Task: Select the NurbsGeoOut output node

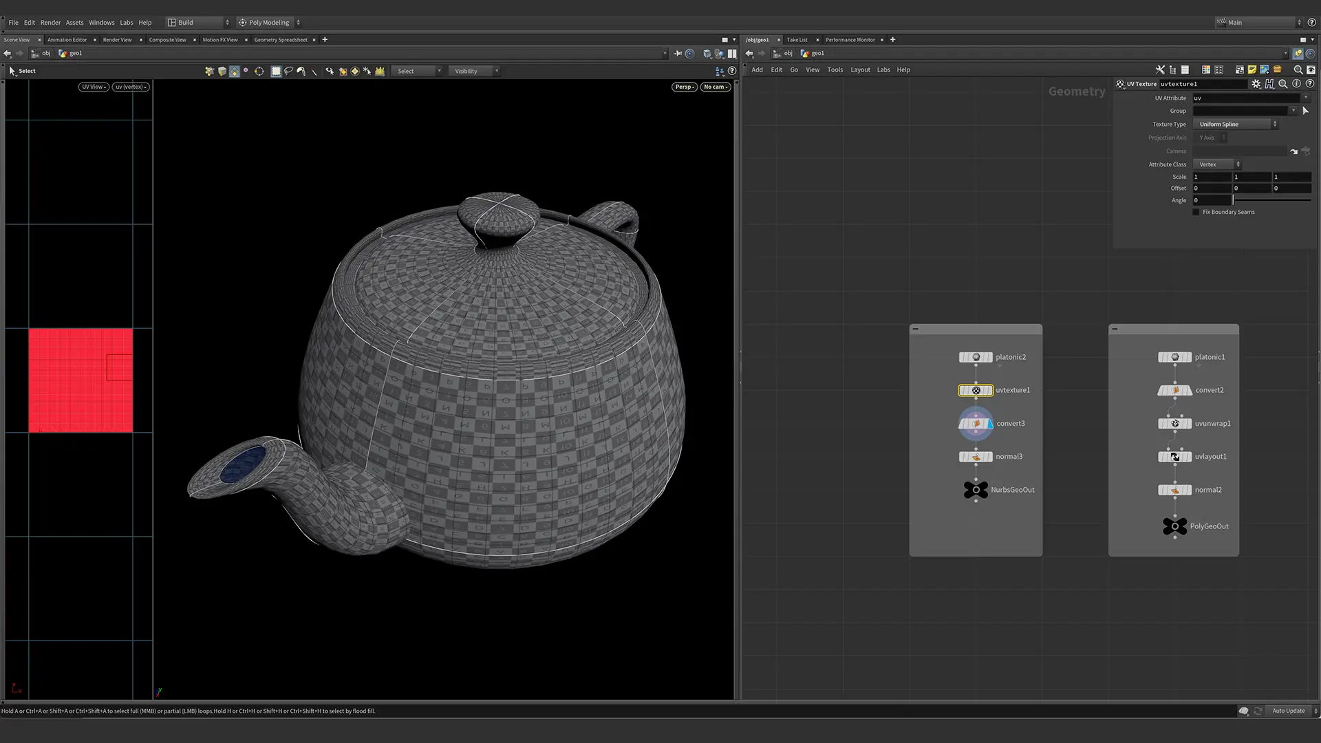Action: click(976, 490)
